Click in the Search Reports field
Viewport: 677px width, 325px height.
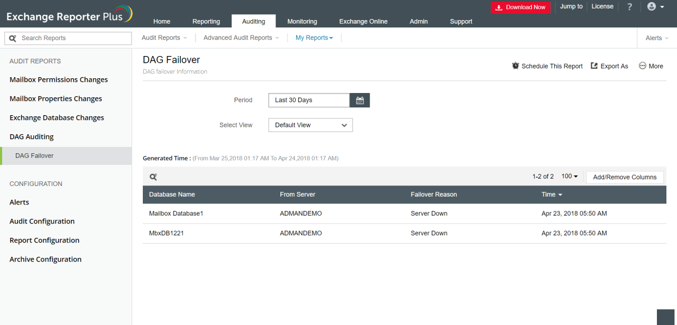(x=68, y=38)
